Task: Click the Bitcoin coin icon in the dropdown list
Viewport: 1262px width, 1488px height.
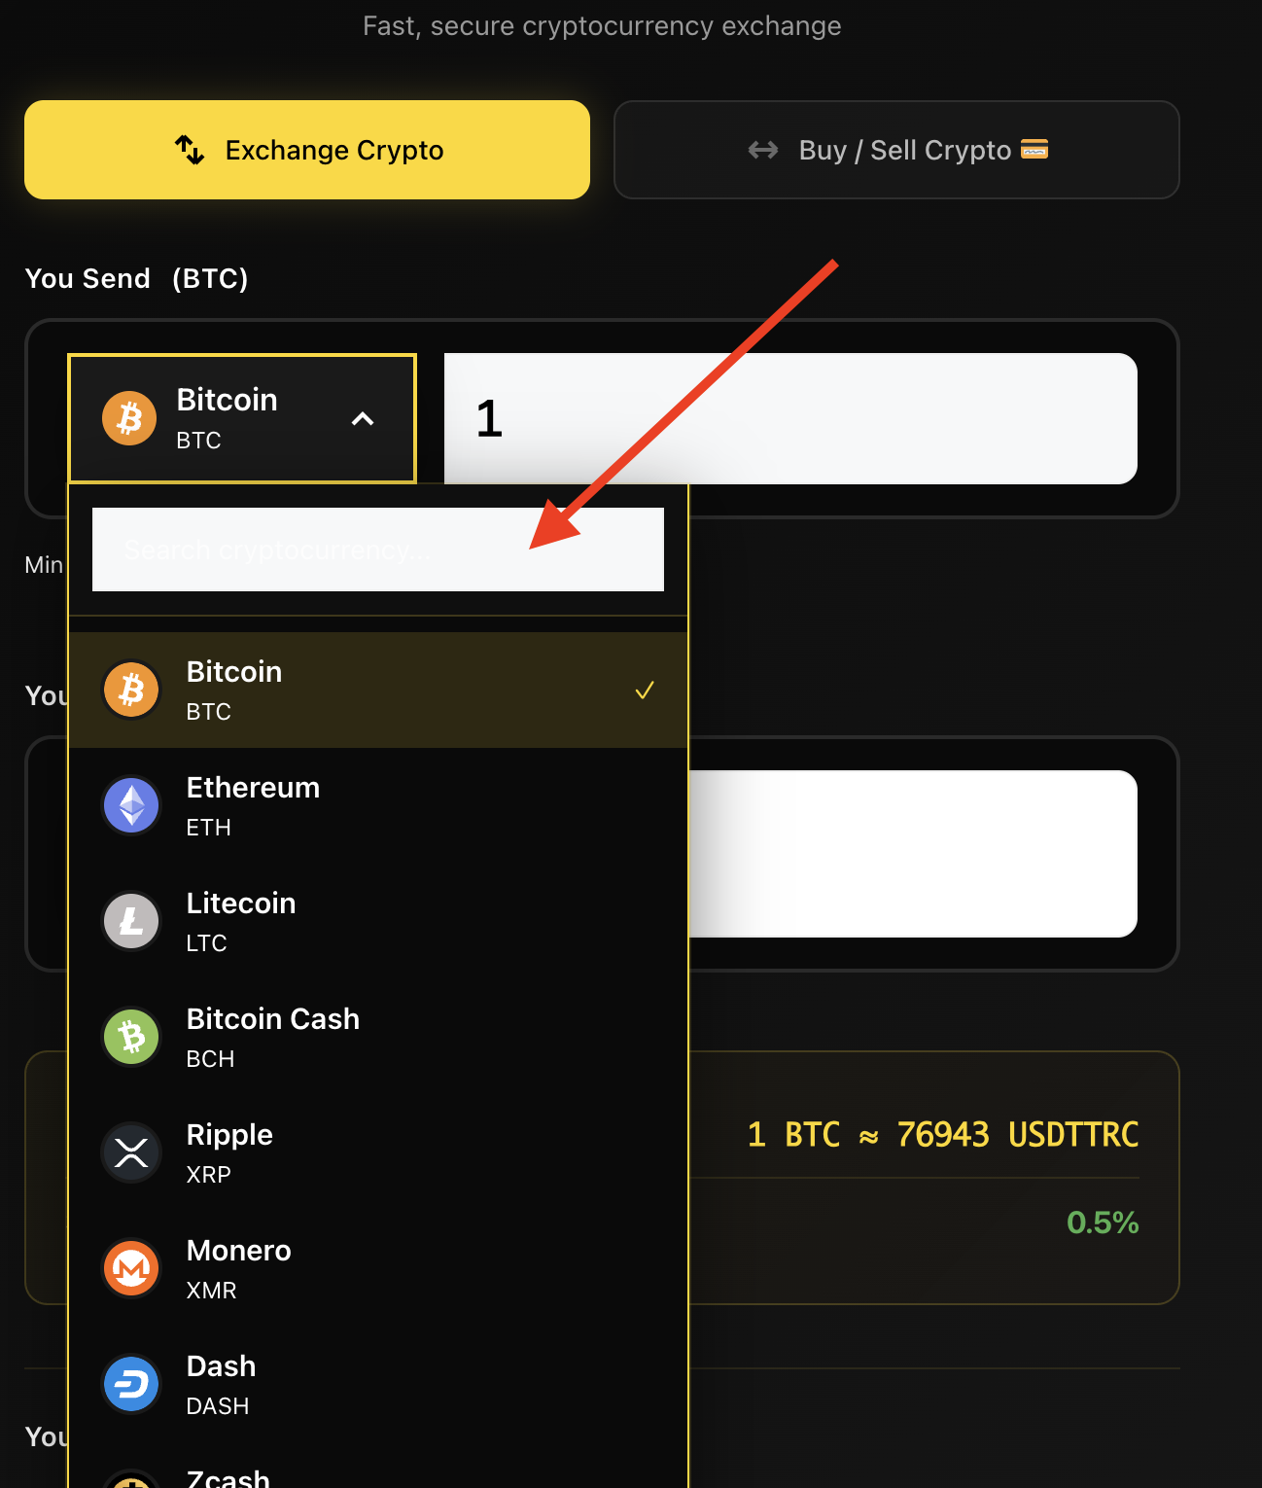Action: pos(130,690)
